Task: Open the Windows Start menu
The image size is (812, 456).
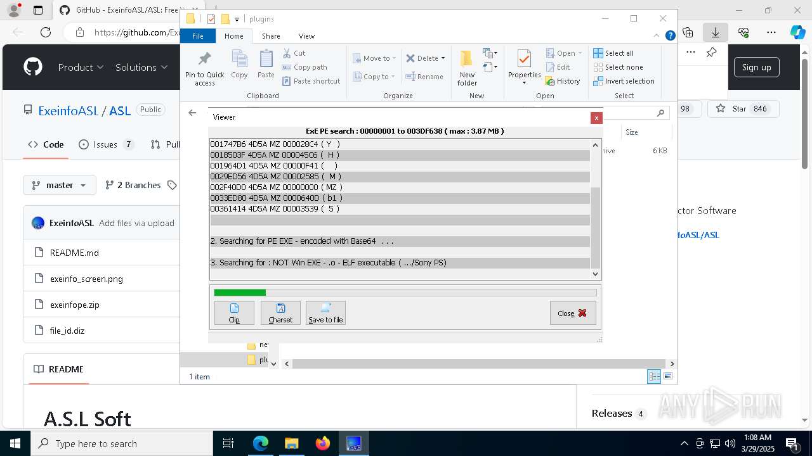Action: point(15,443)
